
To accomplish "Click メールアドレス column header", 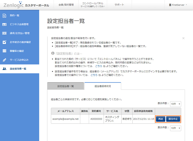I will pos(66,111).
